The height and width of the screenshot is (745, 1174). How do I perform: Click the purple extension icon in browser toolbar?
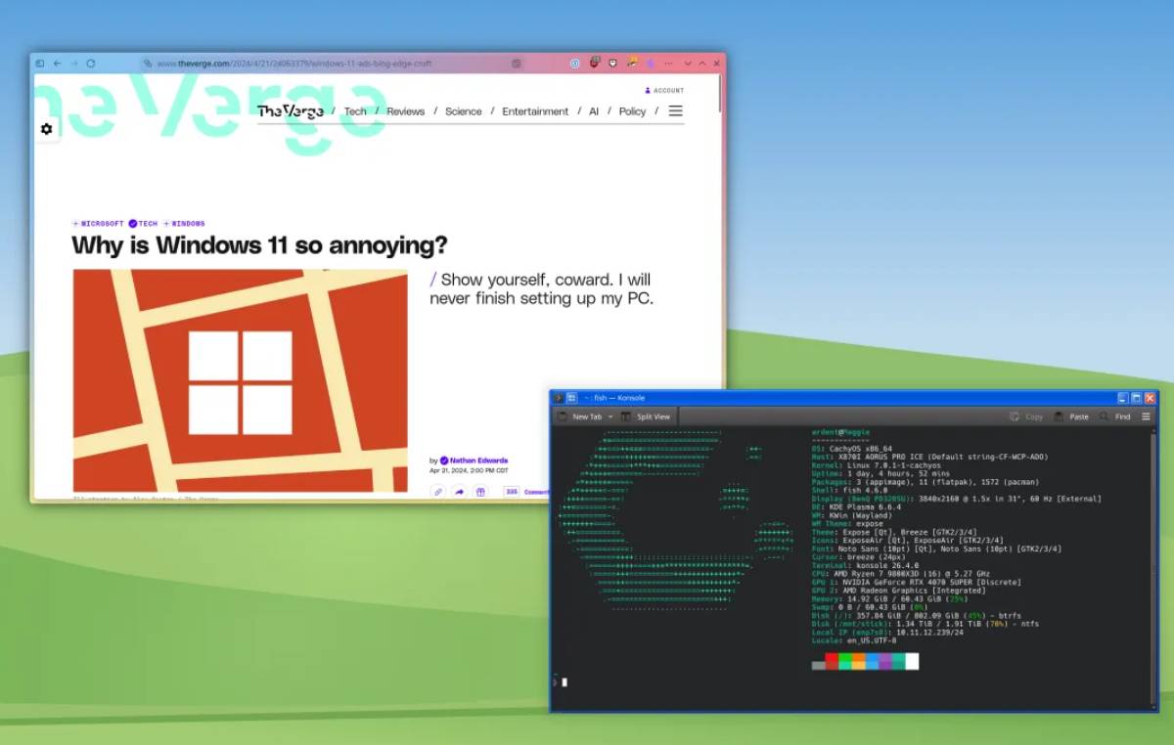[x=651, y=64]
